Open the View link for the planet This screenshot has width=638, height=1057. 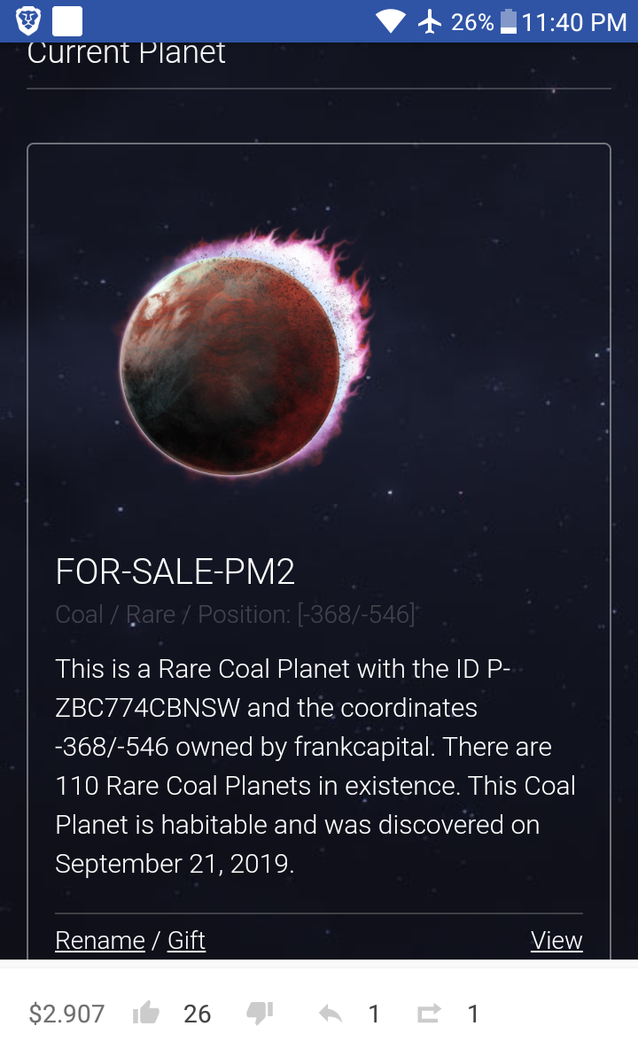[556, 940]
